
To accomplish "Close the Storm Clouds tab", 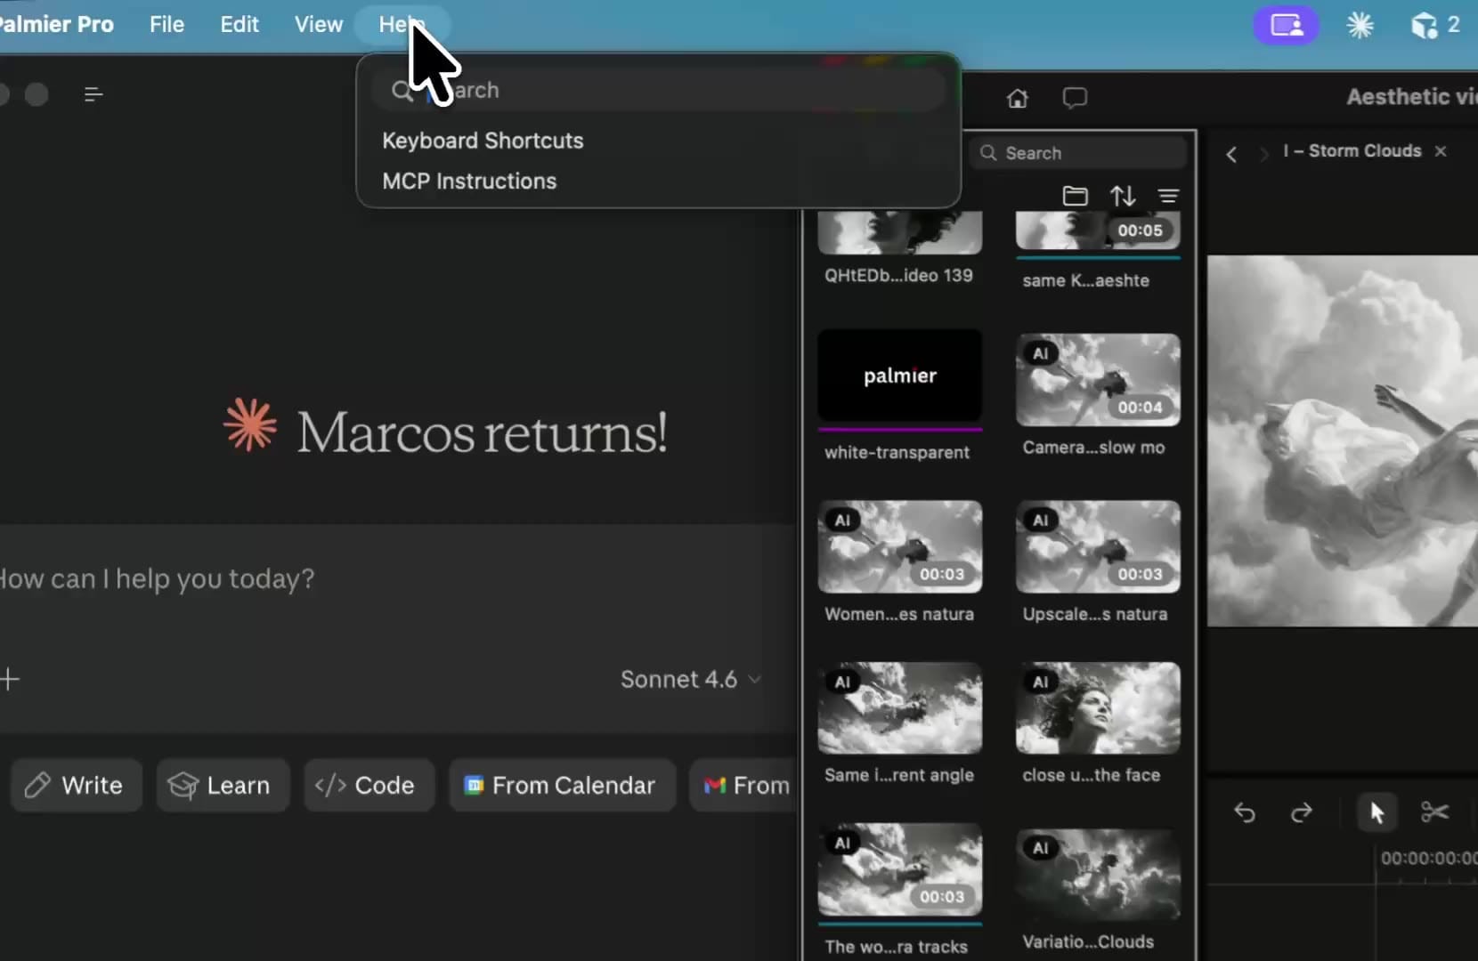I will coord(1441,151).
